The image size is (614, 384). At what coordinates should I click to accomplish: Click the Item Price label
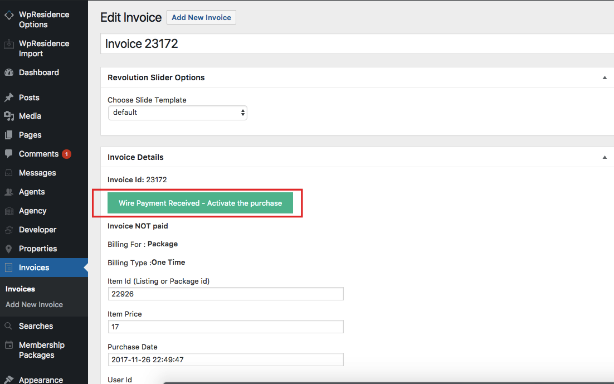coord(124,314)
